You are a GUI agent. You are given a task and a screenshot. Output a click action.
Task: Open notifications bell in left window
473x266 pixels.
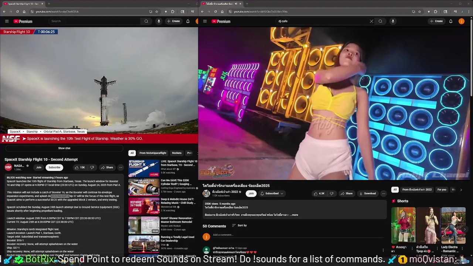tap(188, 21)
